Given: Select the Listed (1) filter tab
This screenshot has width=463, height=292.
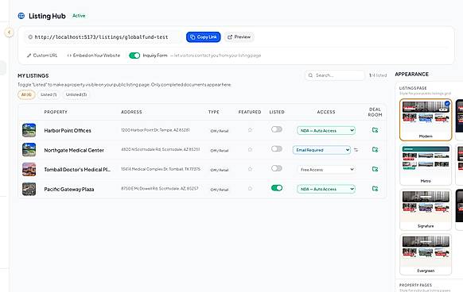Looking at the screenshot, I should [49, 94].
